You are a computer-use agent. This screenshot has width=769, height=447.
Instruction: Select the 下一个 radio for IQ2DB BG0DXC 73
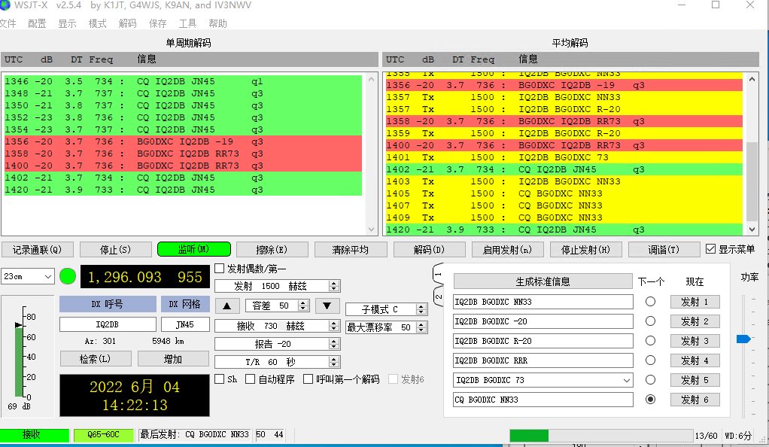[x=650, y=380]
